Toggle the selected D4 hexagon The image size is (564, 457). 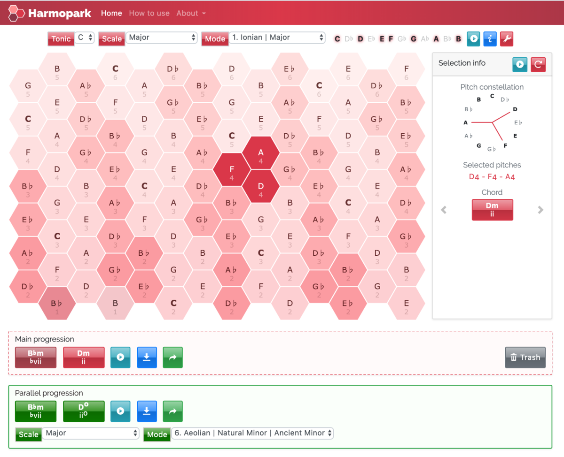point(261,187)
